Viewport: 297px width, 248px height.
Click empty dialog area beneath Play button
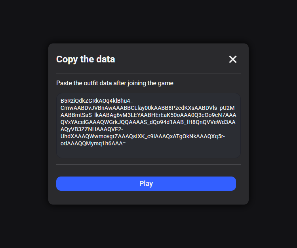[148, 197]
